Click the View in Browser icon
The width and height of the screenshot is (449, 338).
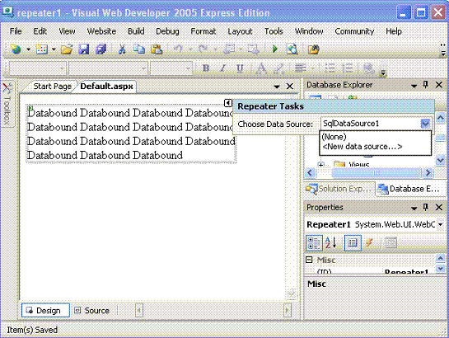(x=292, y=49)
